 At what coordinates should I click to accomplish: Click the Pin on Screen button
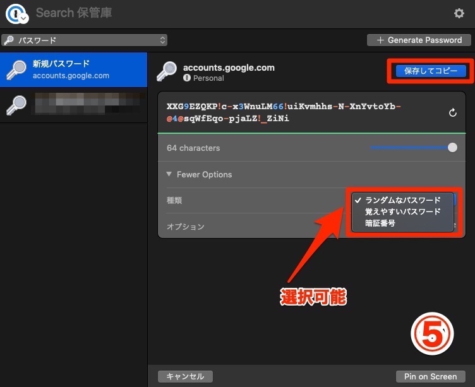430,376
